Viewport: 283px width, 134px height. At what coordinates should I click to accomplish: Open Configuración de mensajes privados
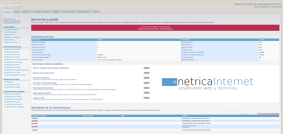[16, 59]
